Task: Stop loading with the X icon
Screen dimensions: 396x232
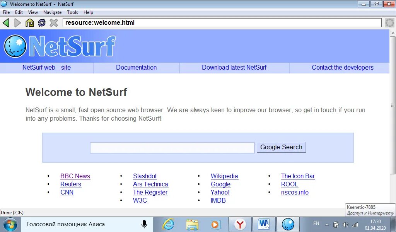Action: 53,23
